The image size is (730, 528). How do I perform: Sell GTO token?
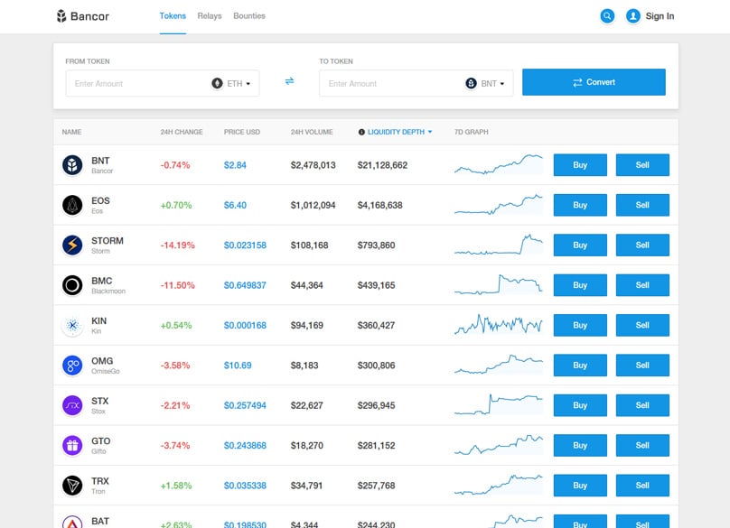(x=642, y=445)
